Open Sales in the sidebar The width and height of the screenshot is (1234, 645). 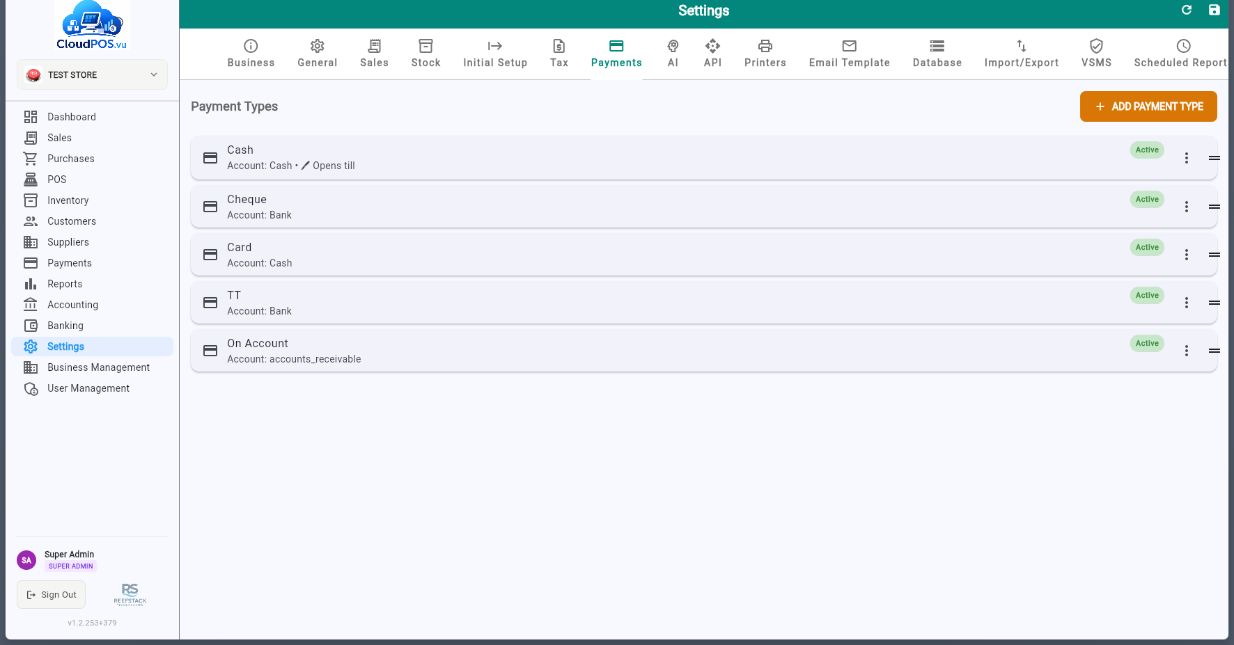(x=92, y=138)
